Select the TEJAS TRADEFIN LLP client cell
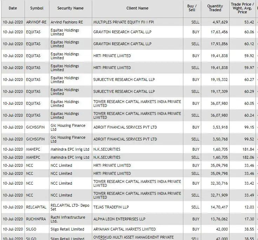258x240 pixels. 111,207
